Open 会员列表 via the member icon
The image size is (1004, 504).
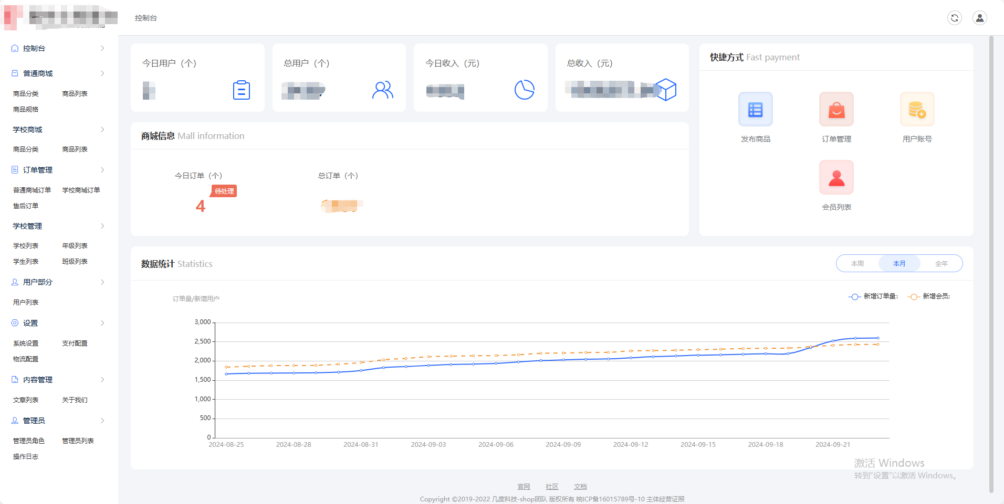tap(835, 177)
